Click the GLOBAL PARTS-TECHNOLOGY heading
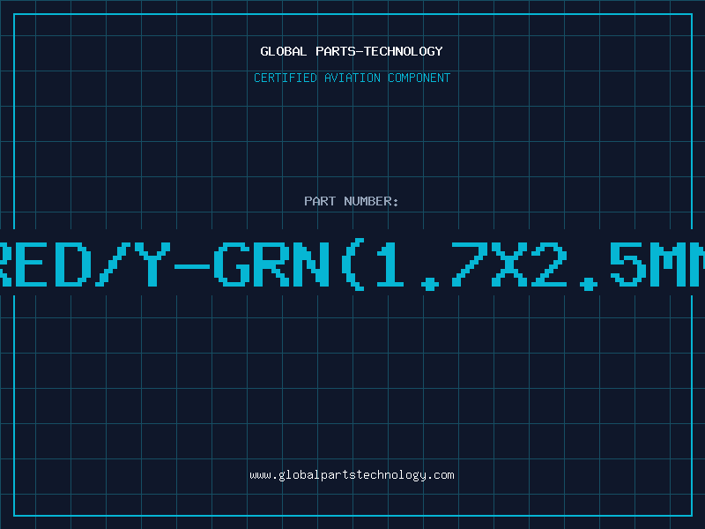This screenshot has height=529, width=705. click(352, 51)
